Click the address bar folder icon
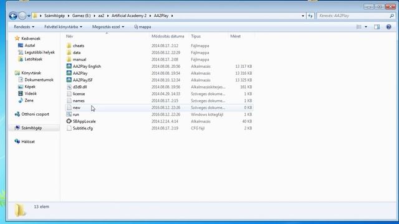Image resolution: width=399 pixels, height=224 pixels. tap(35, 16)
